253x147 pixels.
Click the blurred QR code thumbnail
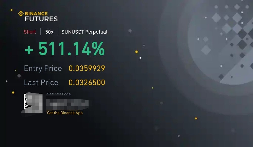pos(33,103)
